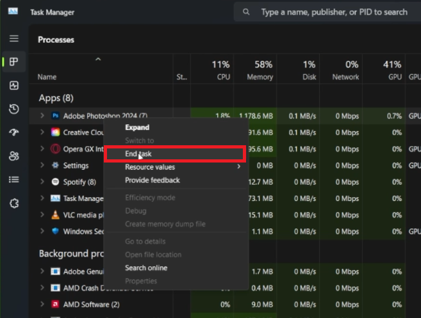Expand the Task Manager process group
421x318 pixels.
pos(42,198)
